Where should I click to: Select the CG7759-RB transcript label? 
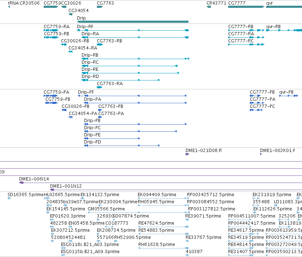click(57, 33)
